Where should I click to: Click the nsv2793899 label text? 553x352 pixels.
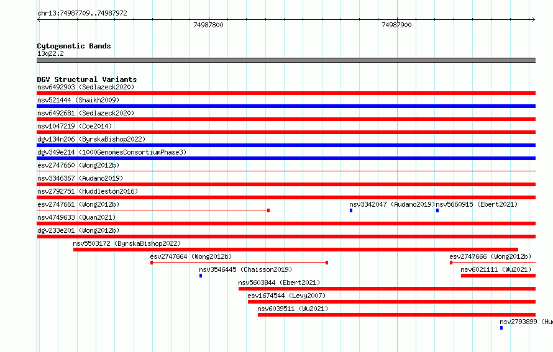click(x=526, y=322)
